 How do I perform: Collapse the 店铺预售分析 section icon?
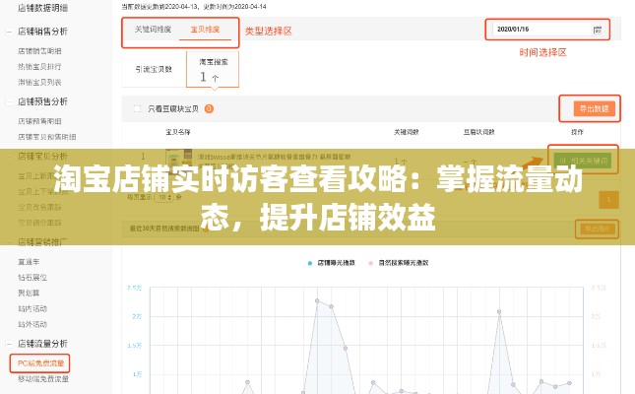point(11,100)
